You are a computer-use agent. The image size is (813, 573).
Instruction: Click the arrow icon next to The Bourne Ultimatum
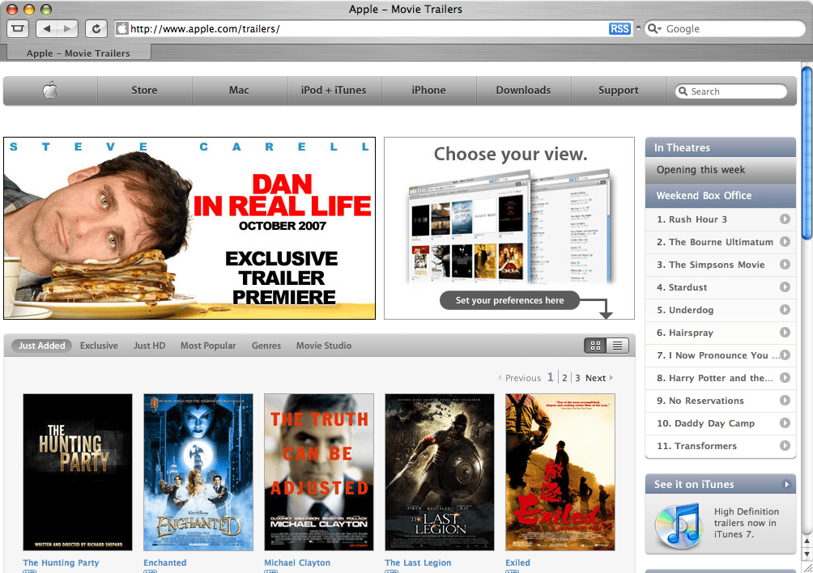[785, 241]
